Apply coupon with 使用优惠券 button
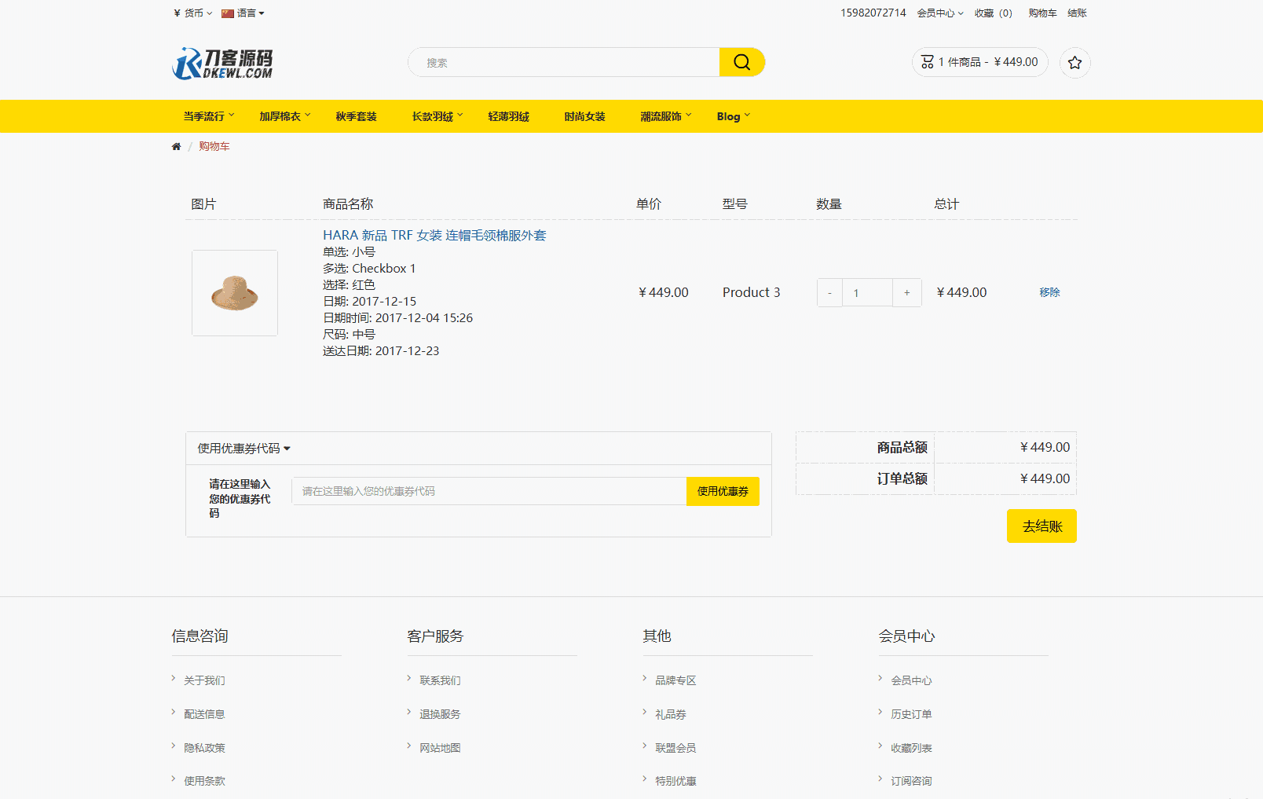Screen dimensions: 1263x799 723,491
